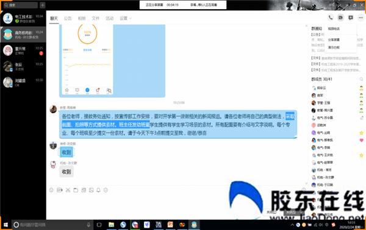Open the 电工技术 group chat avatar

coord(8,18)
